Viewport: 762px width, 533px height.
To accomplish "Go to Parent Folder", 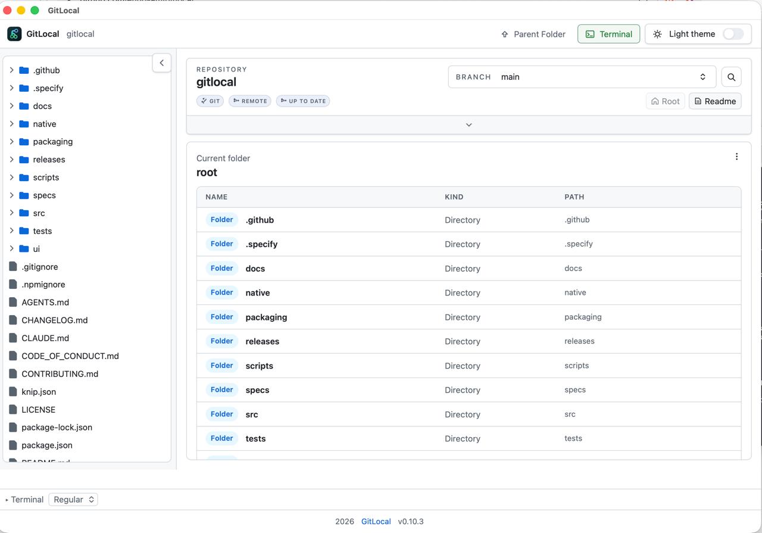I will tap(533, 34).
